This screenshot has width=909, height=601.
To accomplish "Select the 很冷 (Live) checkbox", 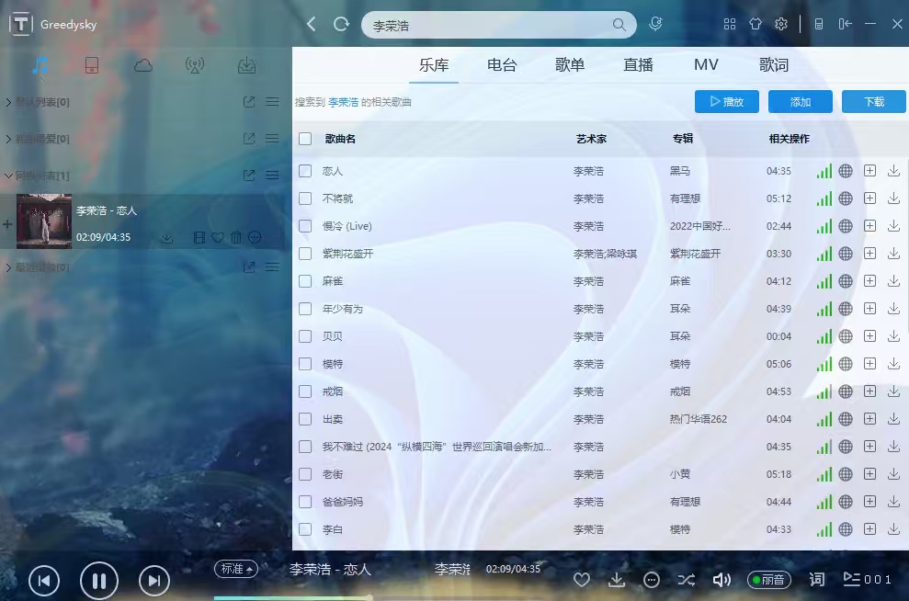I will point(305,226).
